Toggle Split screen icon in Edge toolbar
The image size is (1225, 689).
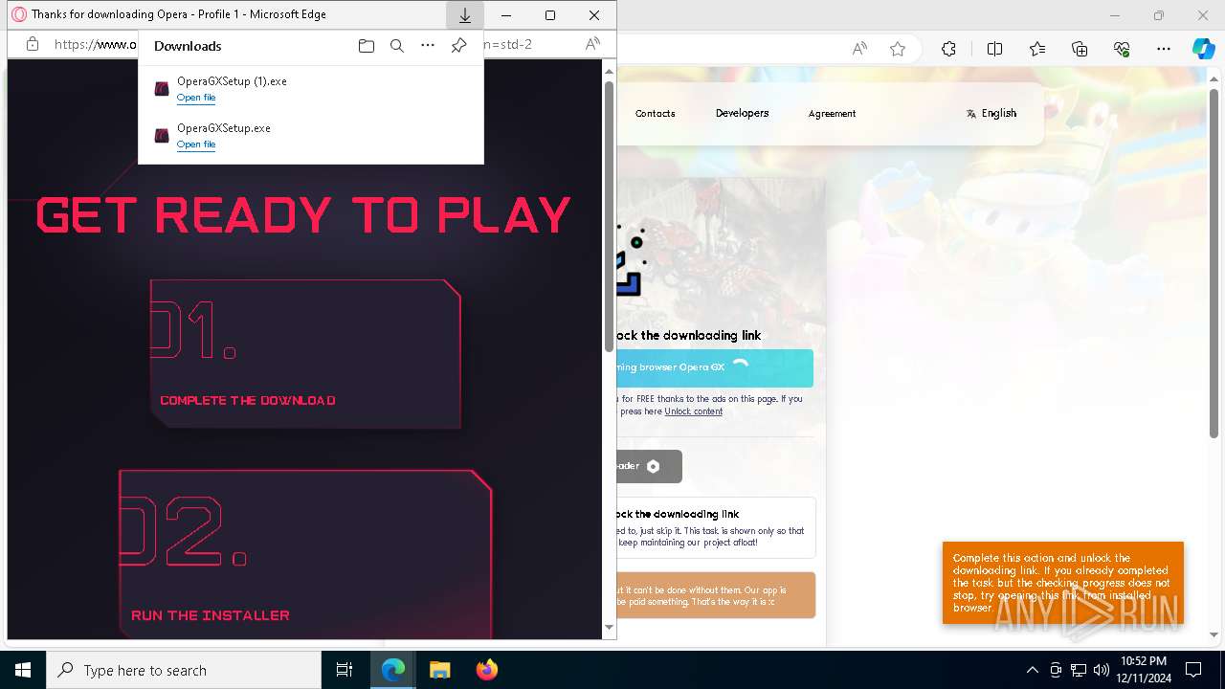click(x=994, y=49)
